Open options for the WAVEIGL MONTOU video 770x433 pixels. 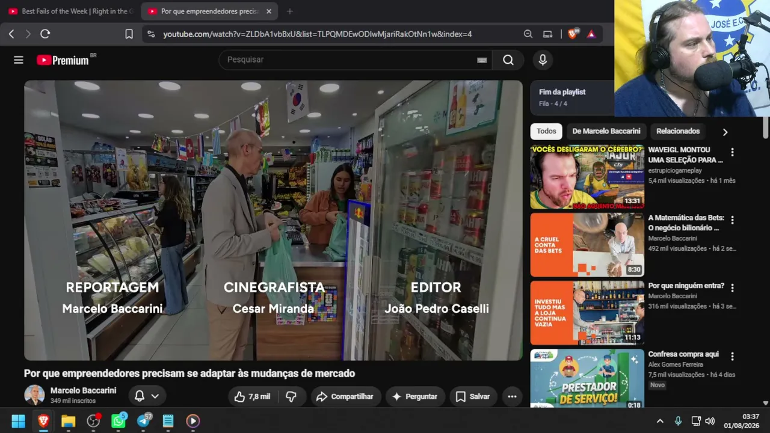coord(732,152)
